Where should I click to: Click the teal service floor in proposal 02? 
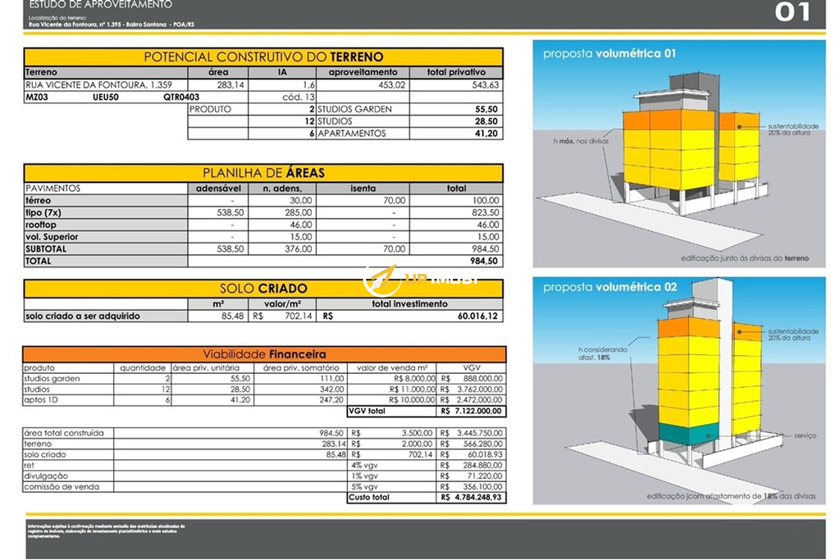[x=688, y=433]
